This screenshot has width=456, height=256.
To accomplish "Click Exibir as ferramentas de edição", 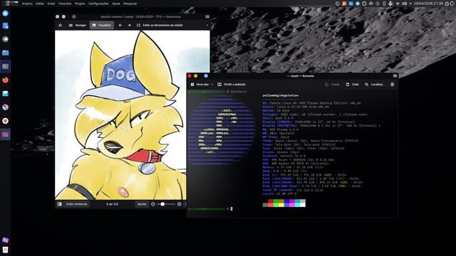I will [160, 26].
